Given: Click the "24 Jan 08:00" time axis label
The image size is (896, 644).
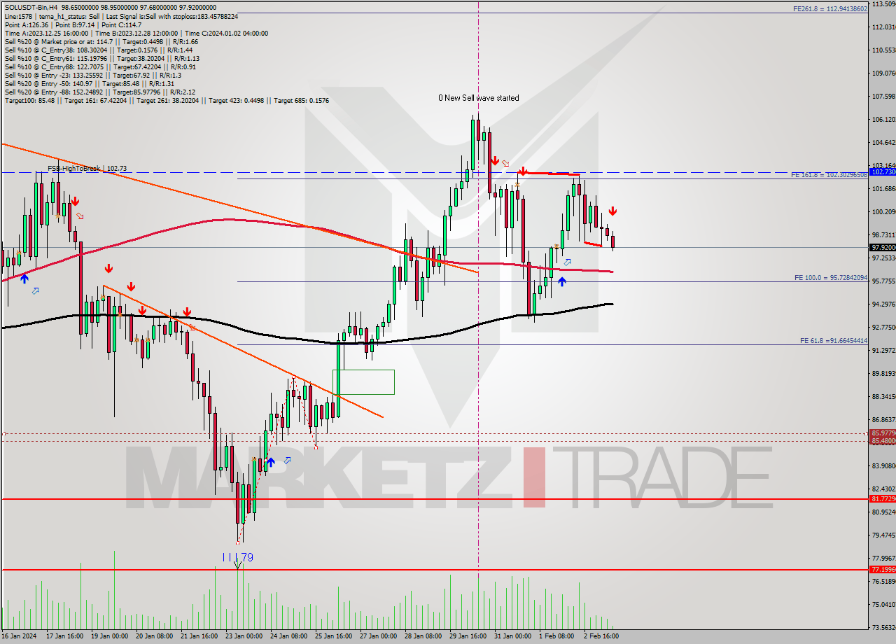Looking at the screenshot, I should (288, 636).
